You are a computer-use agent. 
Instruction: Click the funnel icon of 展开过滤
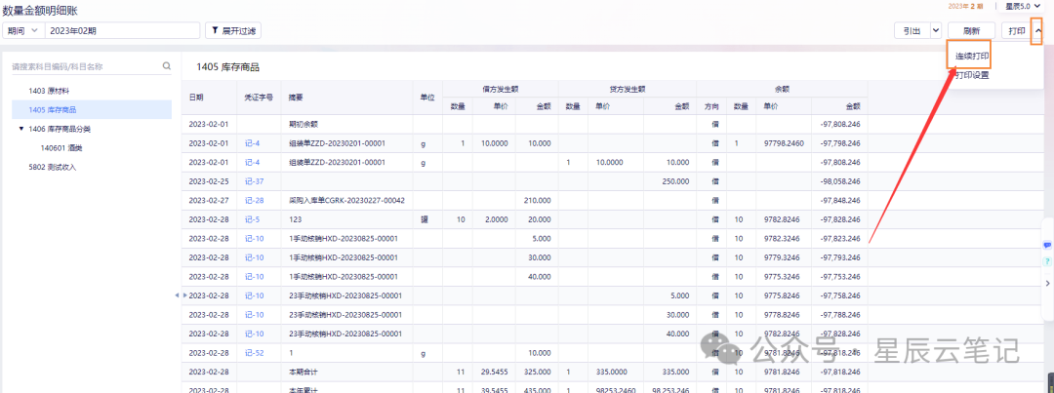[215, 31]
